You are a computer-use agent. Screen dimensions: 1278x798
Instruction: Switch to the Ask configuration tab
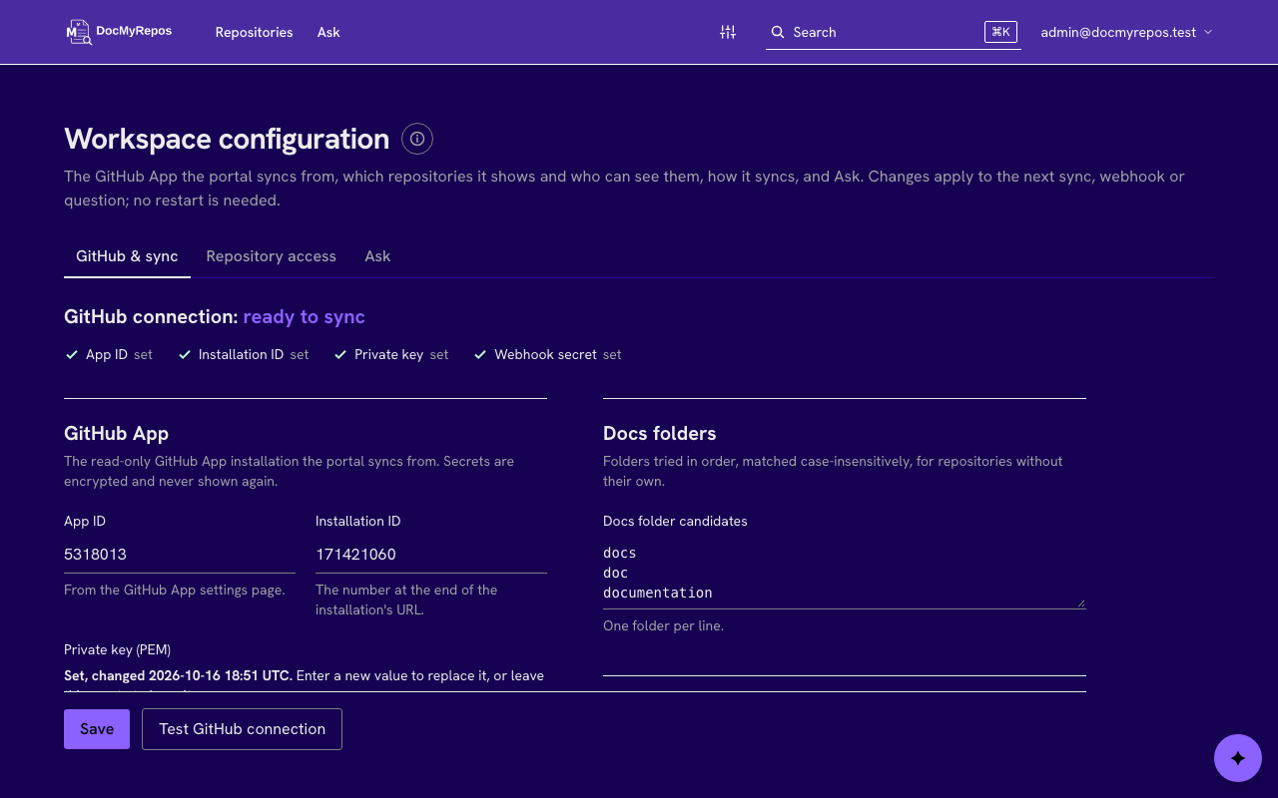pyautogui.click(x=377, y=256)
